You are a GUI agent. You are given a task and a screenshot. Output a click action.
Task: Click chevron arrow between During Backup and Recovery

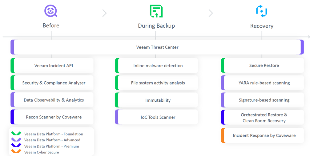click(211, 13)
